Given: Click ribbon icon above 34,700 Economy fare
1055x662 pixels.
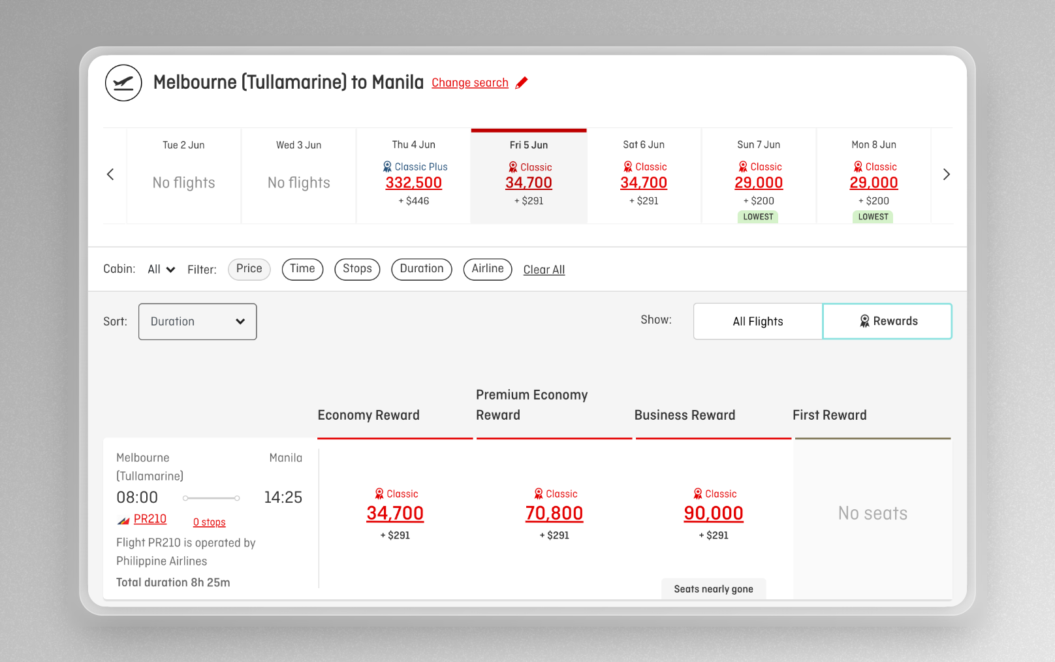Looking at the screenshot, I should [x=379, y=494].
